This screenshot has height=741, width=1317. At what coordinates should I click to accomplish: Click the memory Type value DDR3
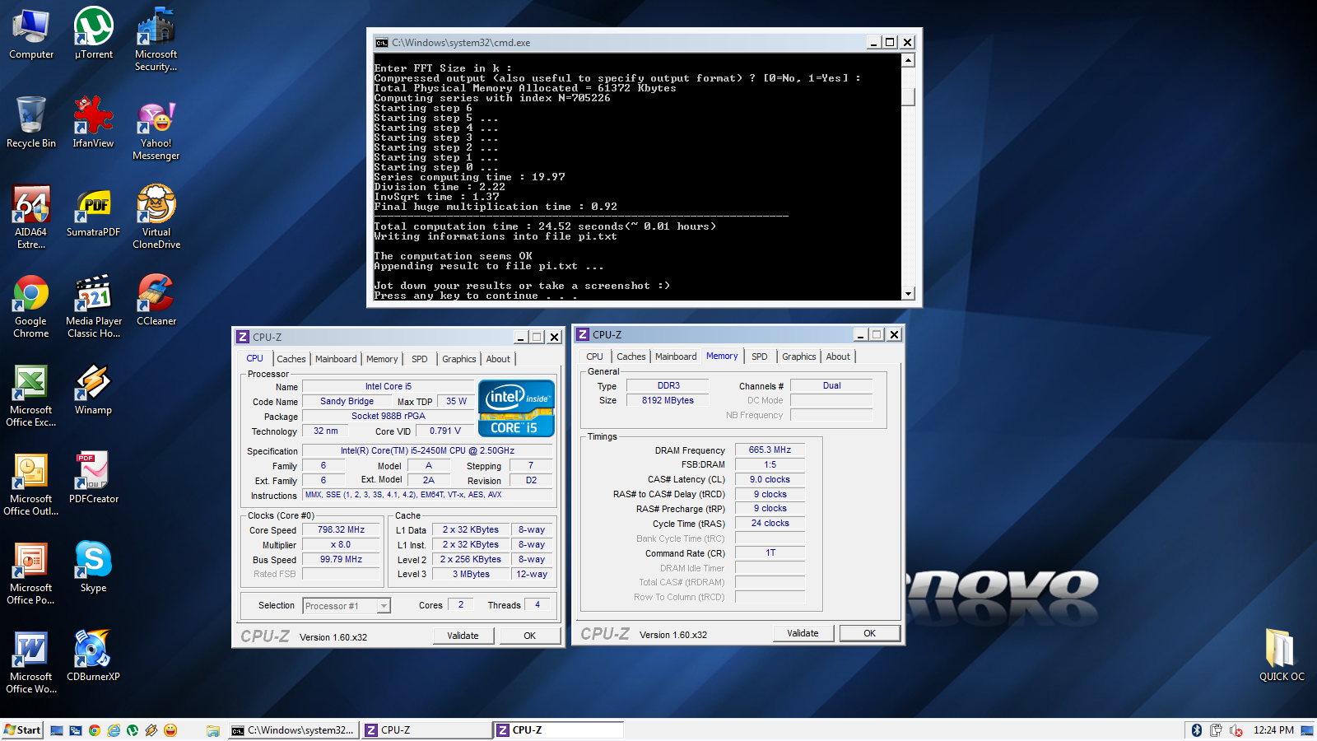coord(668,385)
